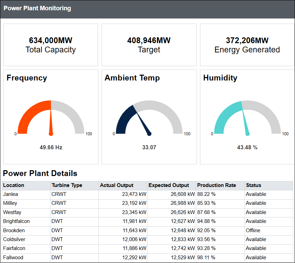Click the 23,473 kW actual output cell
The height and width of the screenshot is (263, 295).
coord(123,194)
